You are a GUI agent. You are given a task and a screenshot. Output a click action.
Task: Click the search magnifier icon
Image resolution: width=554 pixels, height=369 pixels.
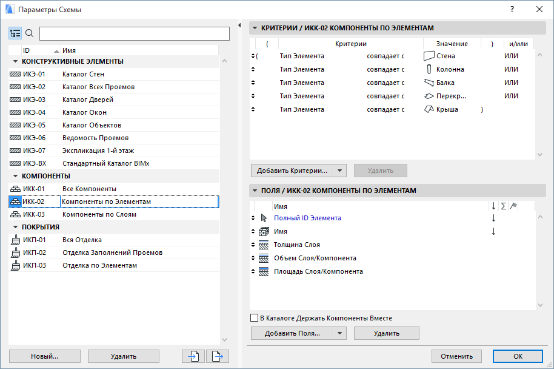coord(29,33)
